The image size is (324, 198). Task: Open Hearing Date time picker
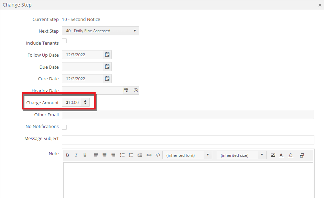coord(136,90)
